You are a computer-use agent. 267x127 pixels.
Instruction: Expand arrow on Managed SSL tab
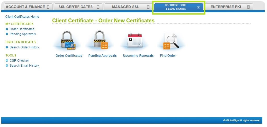pos(148,7)
